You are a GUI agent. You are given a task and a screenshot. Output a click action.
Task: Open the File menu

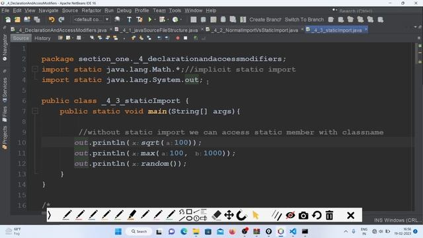5,11
